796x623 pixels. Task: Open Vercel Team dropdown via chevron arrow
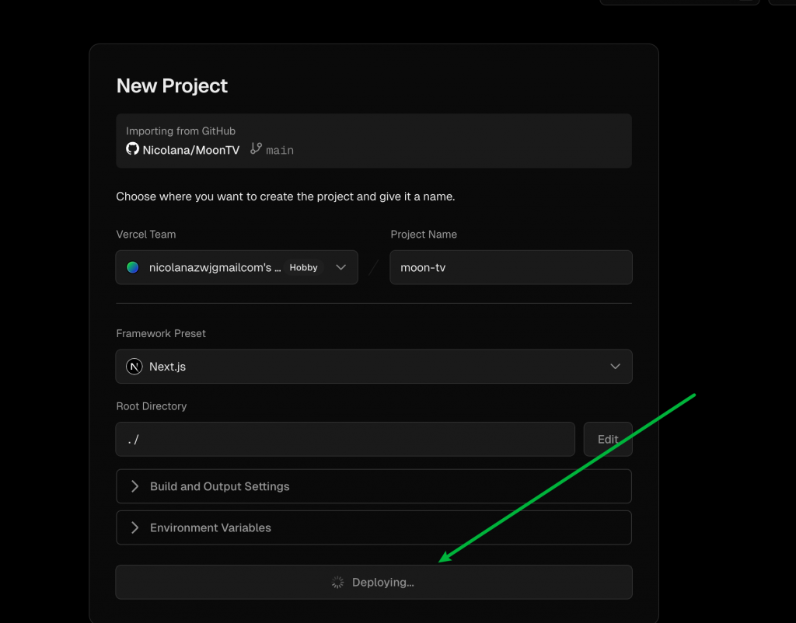[340, 267]
